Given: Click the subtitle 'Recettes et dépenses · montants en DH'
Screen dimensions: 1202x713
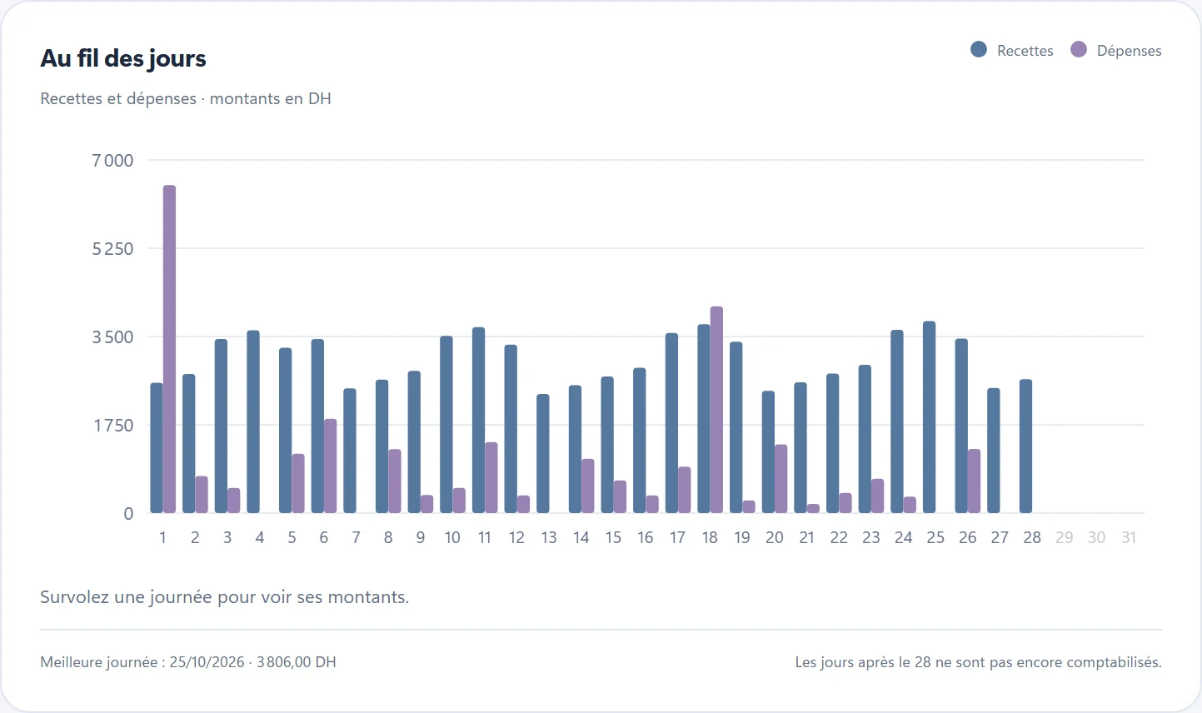Looking at the screenshot, I should pyautogui.click(x=186, y=98).
